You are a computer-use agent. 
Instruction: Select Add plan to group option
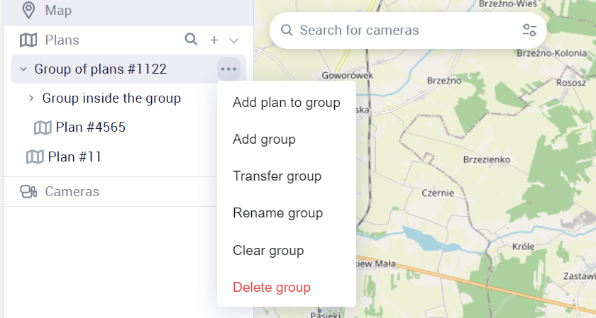[286, 103]
